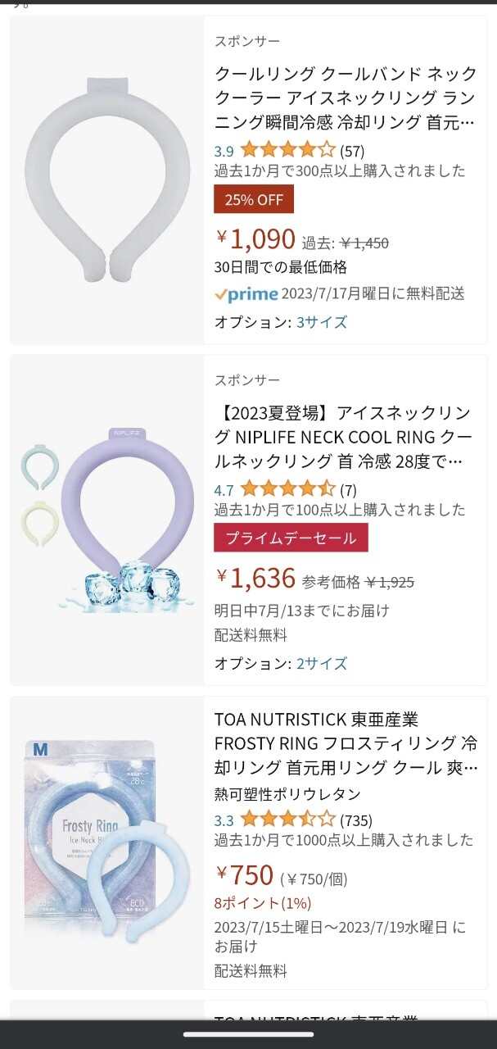Tap the 8ポイント(1%) points text
This screenshot has width=497, height=1049.
(263, 903)
